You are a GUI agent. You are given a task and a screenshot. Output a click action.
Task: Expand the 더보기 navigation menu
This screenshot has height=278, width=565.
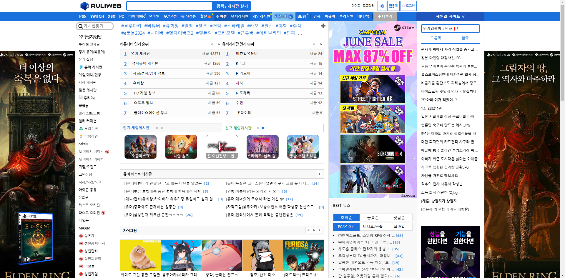tap(385, 16)
